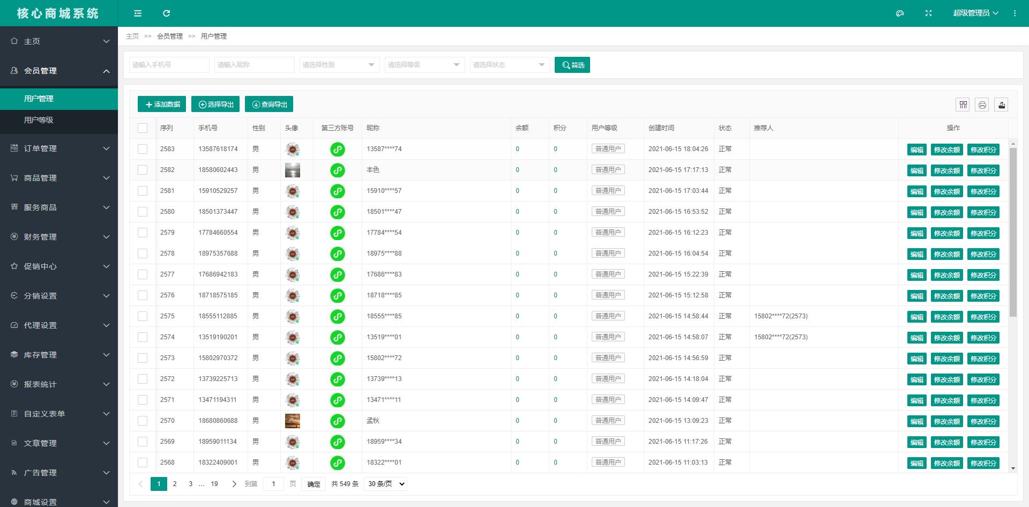Toggle fullscreen mode icon

[x=928, y=13]
